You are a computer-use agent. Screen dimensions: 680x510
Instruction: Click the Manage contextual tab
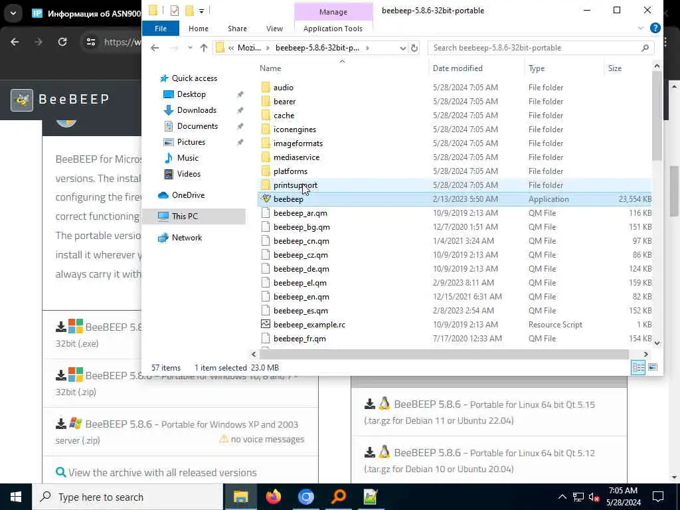pos(333,12)
